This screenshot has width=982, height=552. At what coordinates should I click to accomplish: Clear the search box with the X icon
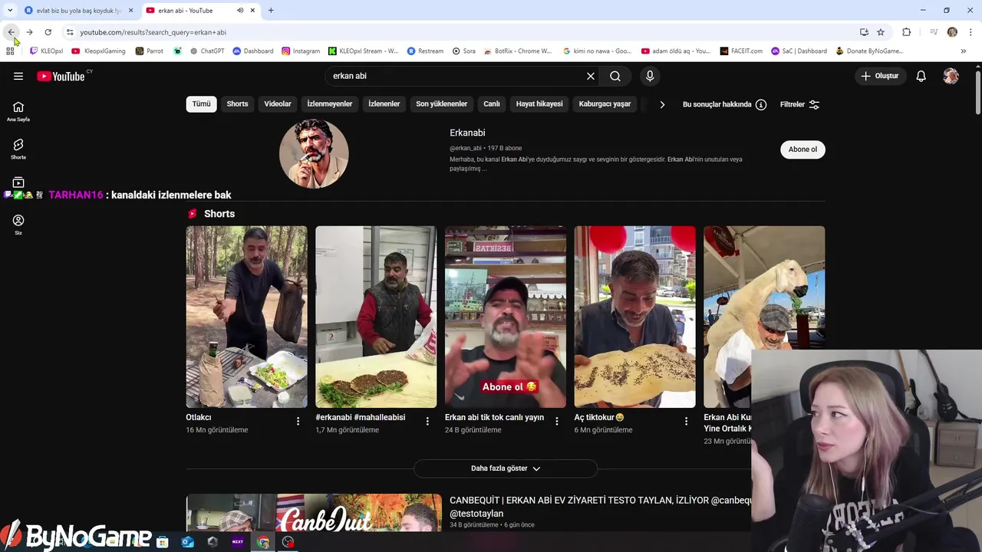coord(591,76)
